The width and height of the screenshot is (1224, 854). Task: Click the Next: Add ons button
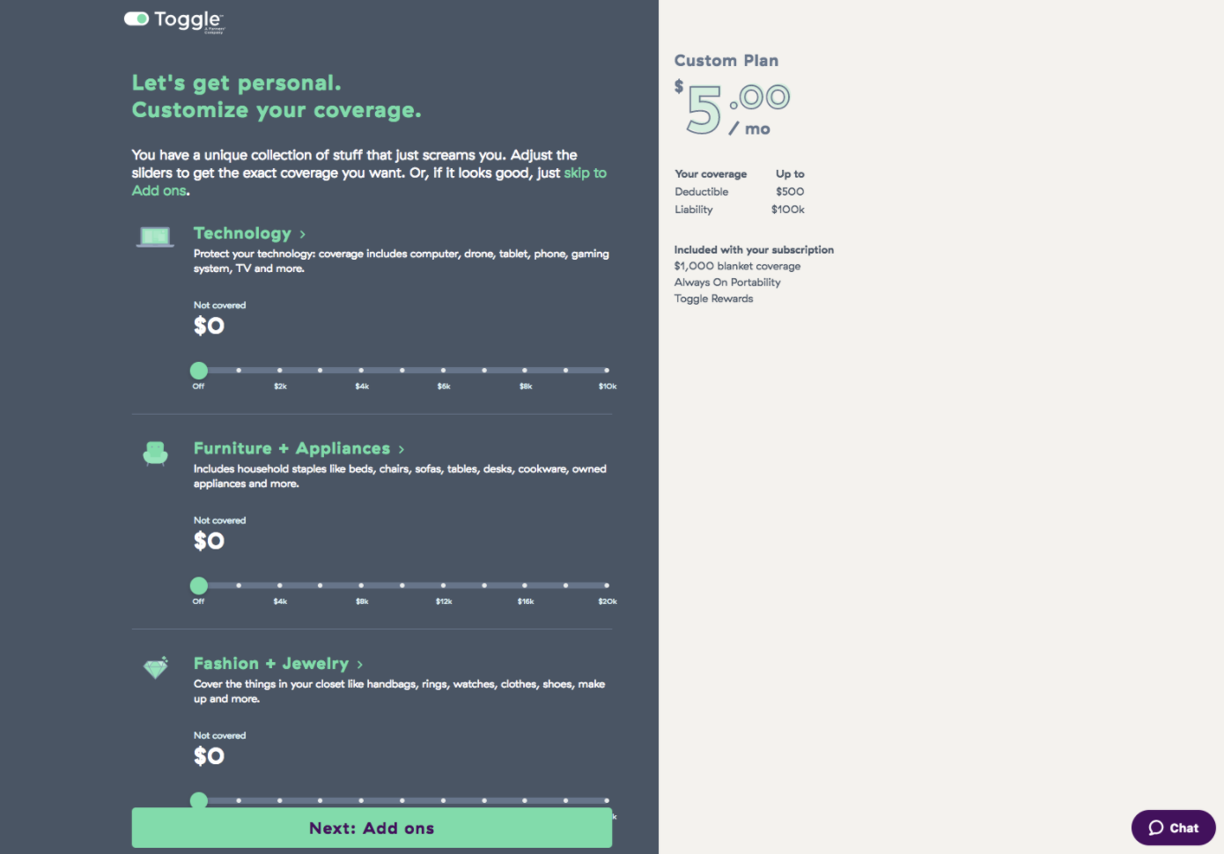(x=372, y=828)
